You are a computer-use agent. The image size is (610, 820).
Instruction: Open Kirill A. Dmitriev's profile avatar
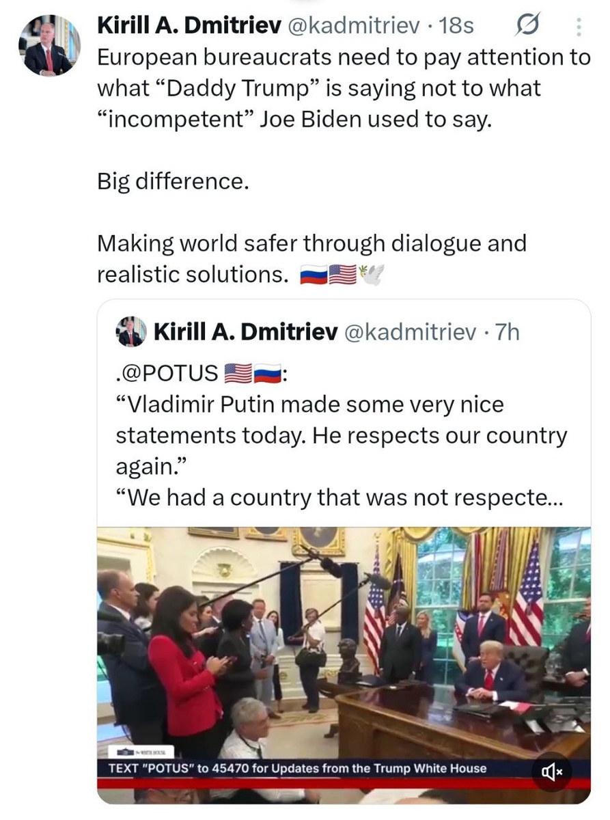48,45
